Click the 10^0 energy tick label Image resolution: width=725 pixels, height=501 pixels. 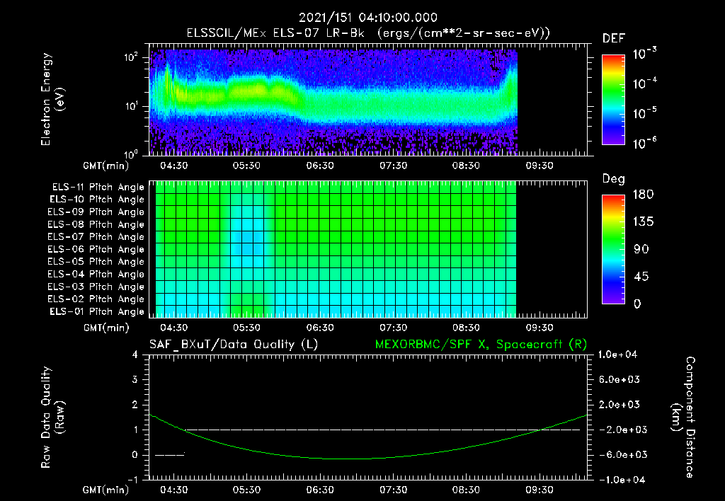(131, 154)
